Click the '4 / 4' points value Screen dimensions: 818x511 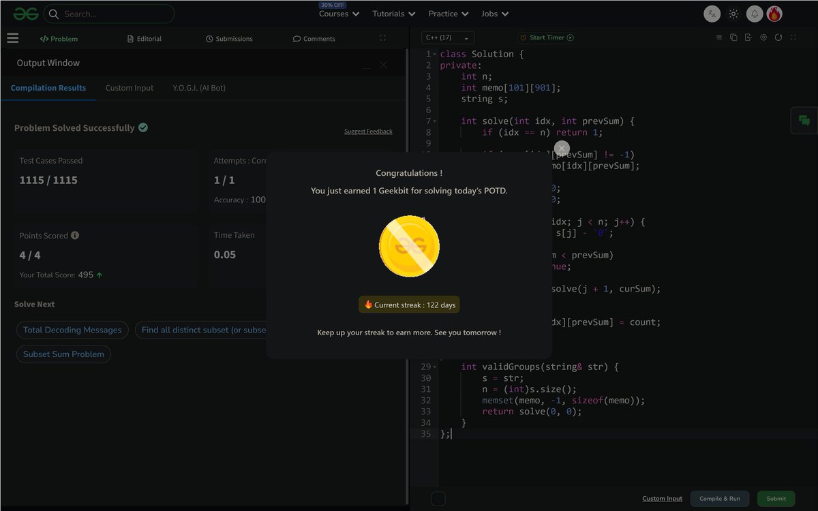tap(30, 255)
